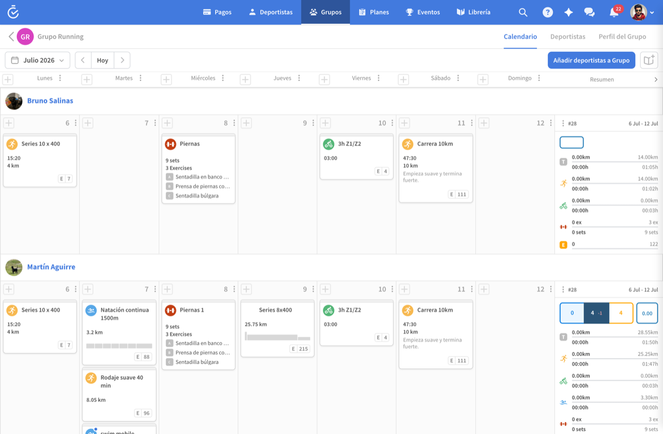Open Viernes column options menu
Screen dimensions: 663x434
tap(379, 78)
